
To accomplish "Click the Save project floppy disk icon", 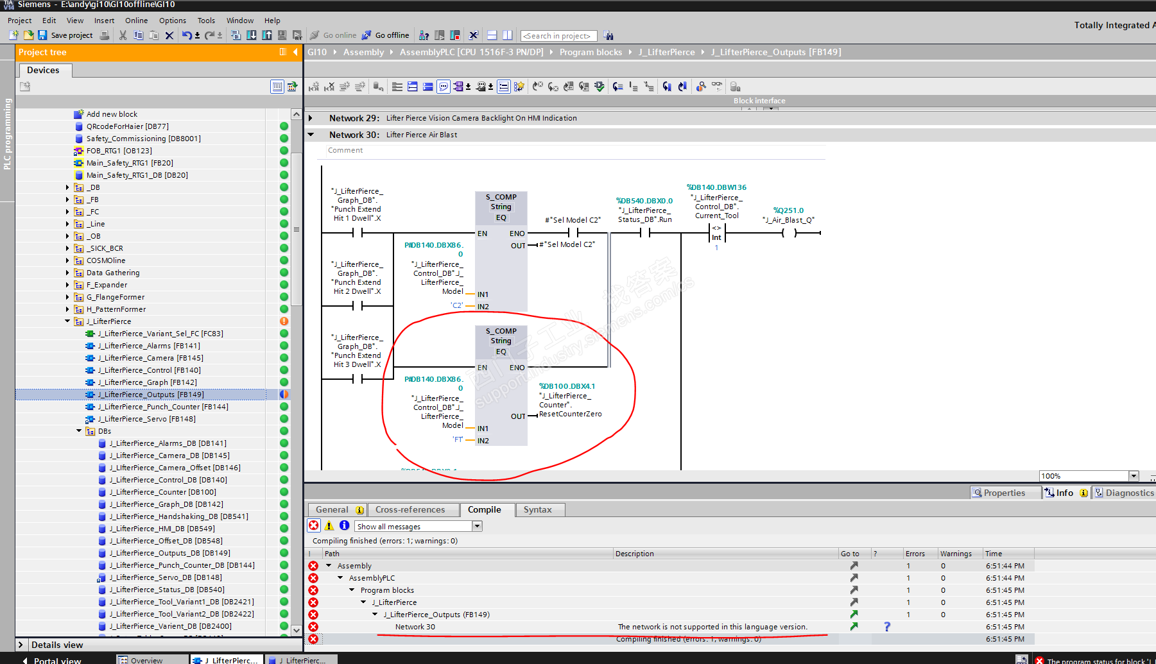I will [x=42, y=35].
